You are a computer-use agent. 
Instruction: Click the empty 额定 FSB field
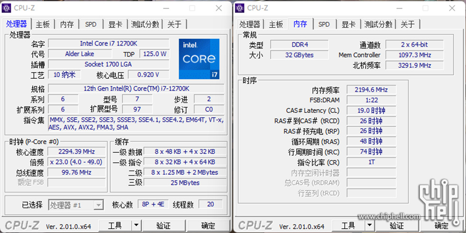tap(77, 182)
